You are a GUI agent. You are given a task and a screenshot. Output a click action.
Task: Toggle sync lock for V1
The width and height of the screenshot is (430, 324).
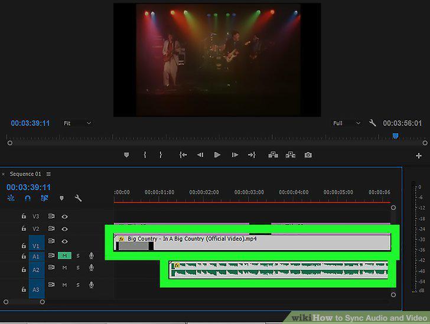pos(51,241)
